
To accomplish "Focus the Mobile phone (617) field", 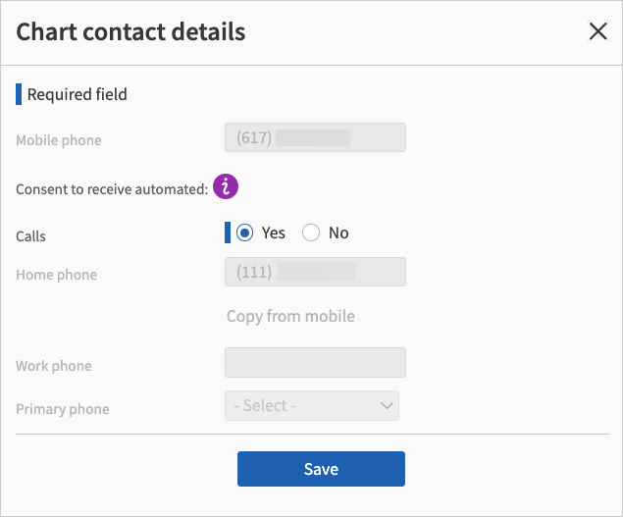I will [x=315, y=138].
